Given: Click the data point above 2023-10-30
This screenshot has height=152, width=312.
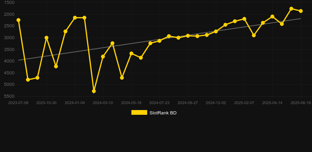Looking at the screenshot, I should pos(47,38).
